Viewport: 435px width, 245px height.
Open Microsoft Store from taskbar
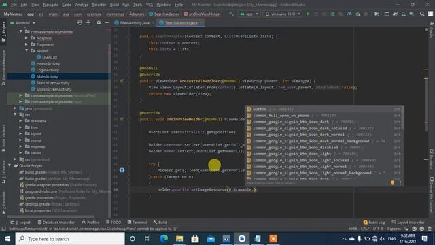pyautogui.click(x=195, y=239)
